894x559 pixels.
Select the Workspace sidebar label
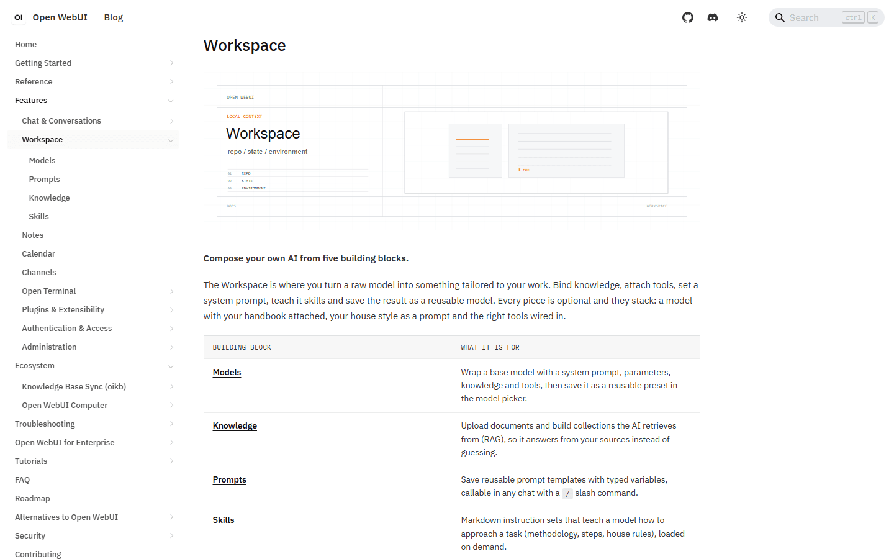[x=42, y=139]
